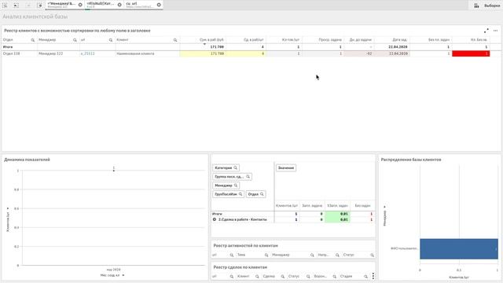Click the ФИО пользователя axis label
The height and width of the screenshot is (283, 503).
click(x=404, y=248)
